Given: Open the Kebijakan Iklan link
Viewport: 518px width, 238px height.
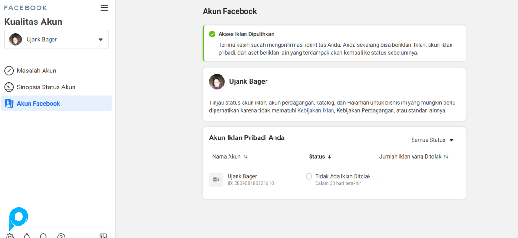Looking at the screenshot, I should click(315, 111).
